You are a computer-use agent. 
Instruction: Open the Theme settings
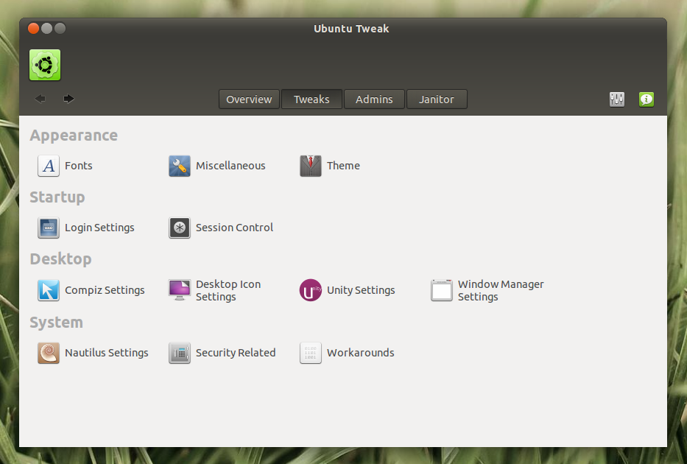tap(330, 166)
